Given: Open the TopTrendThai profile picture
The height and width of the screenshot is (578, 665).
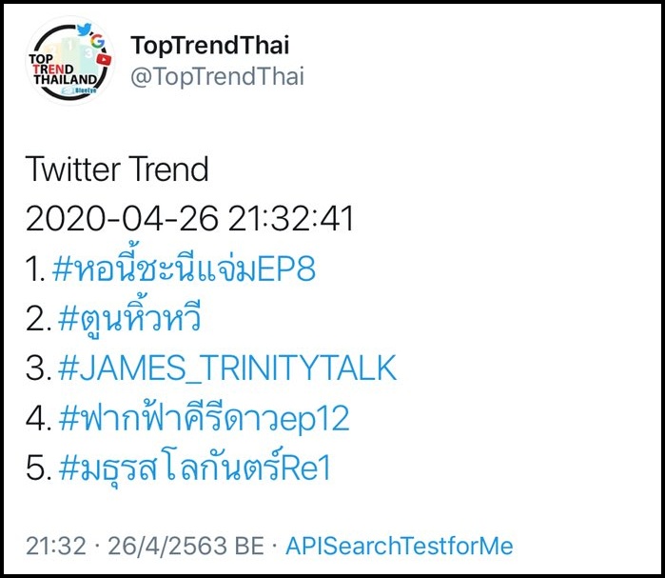Looking at the screenshot, I should 69,61.
